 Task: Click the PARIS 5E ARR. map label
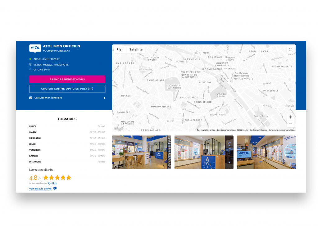[203, 102]
